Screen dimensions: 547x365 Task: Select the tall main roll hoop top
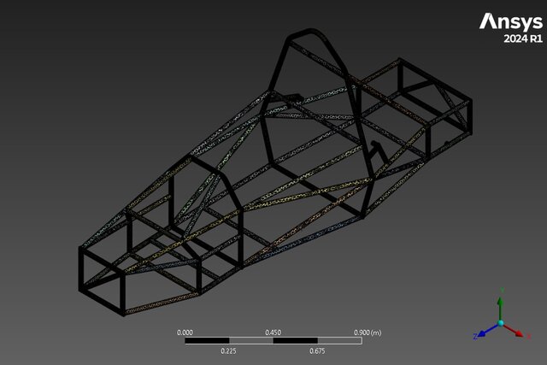coord(309,34)
